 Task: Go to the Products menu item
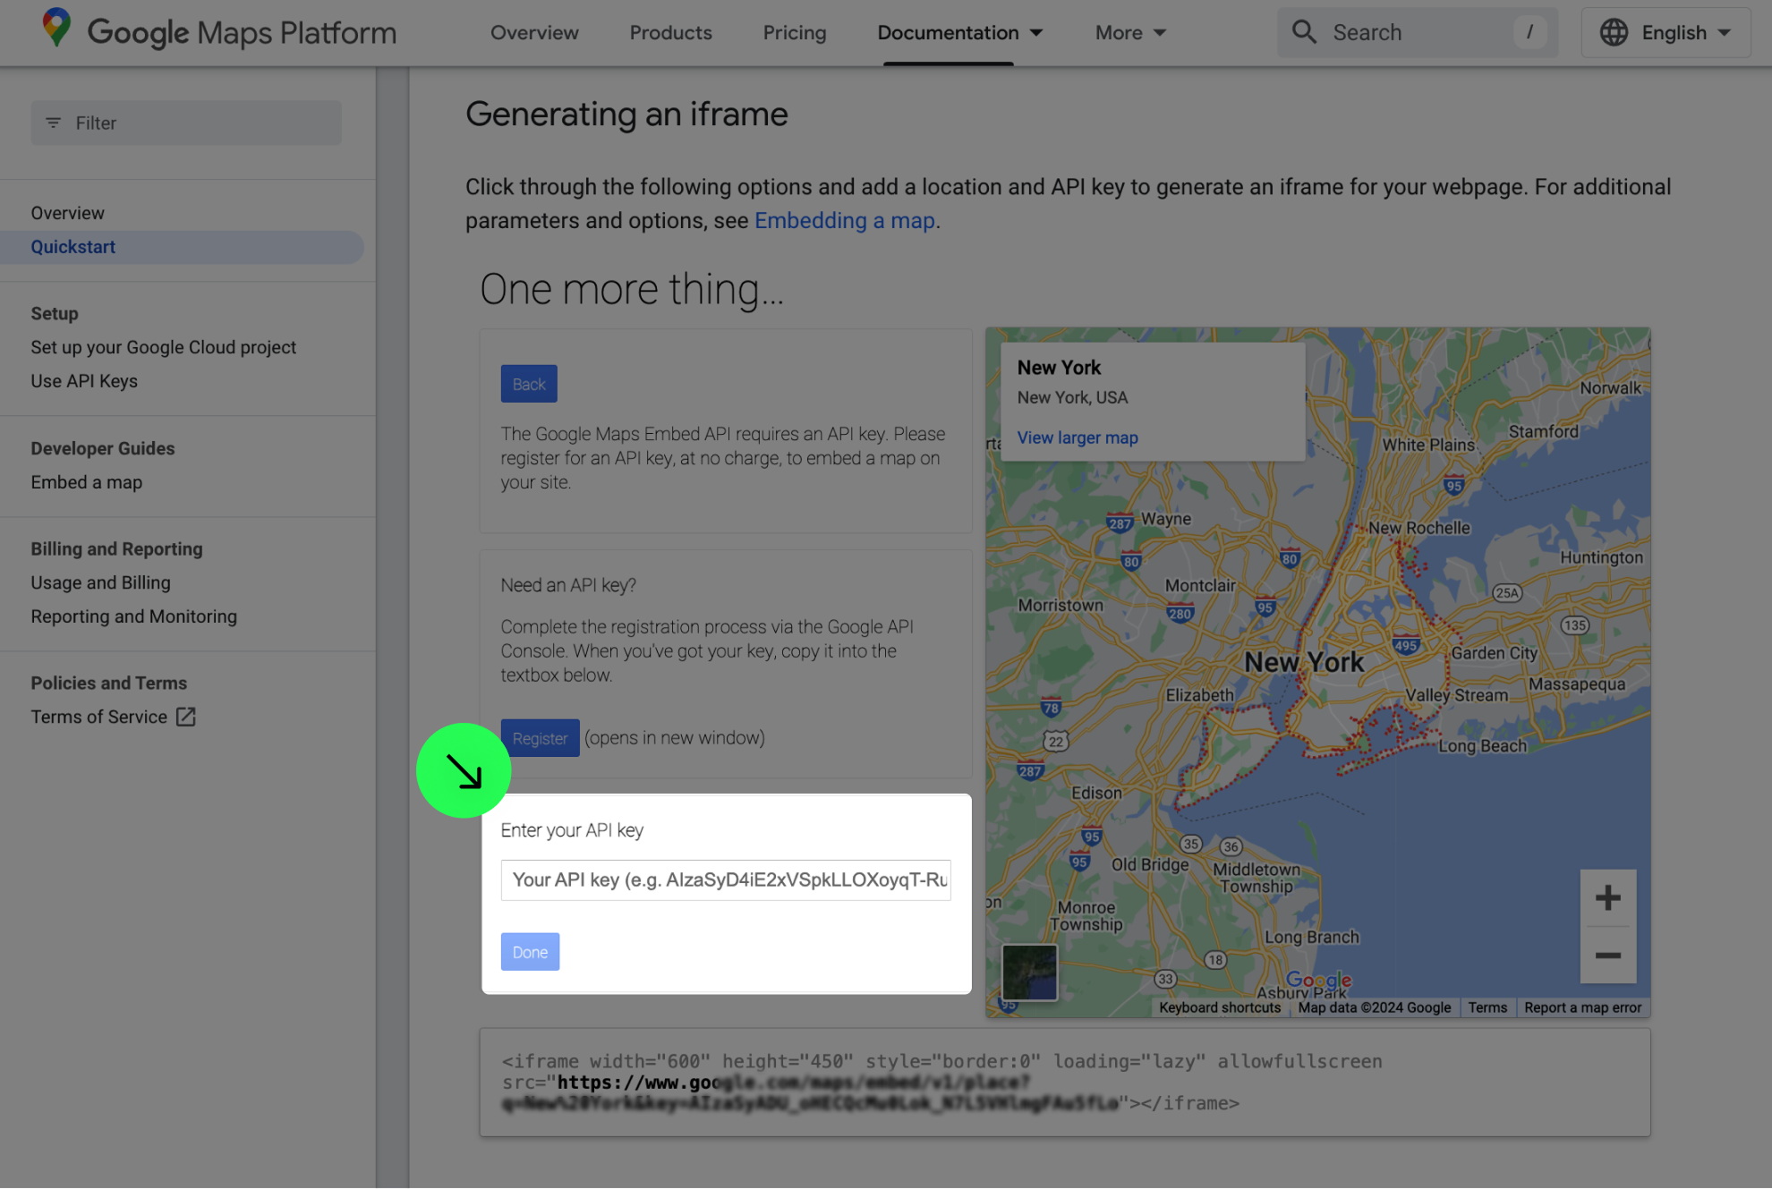[x=670, y=32]
